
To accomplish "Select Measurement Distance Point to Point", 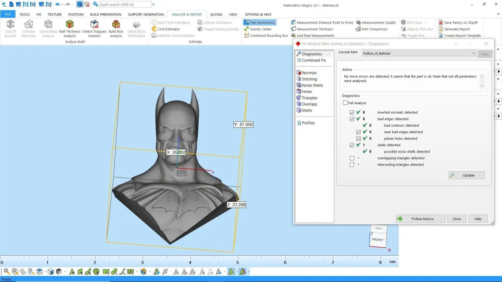I will click(322, 23).
